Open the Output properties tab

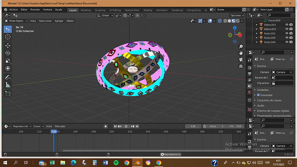[x=250, y=74]
